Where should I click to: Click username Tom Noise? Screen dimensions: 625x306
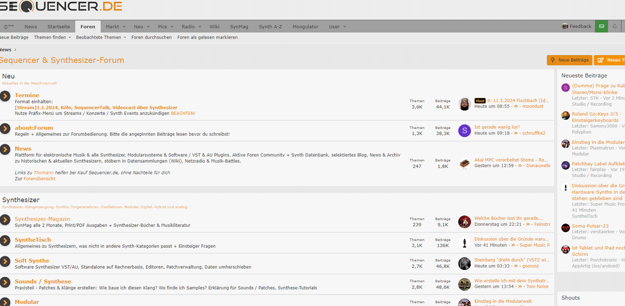click(x=538, y=286)
